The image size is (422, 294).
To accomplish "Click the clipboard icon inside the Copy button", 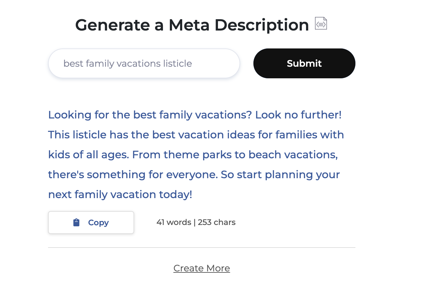I will tap(77, 222).
